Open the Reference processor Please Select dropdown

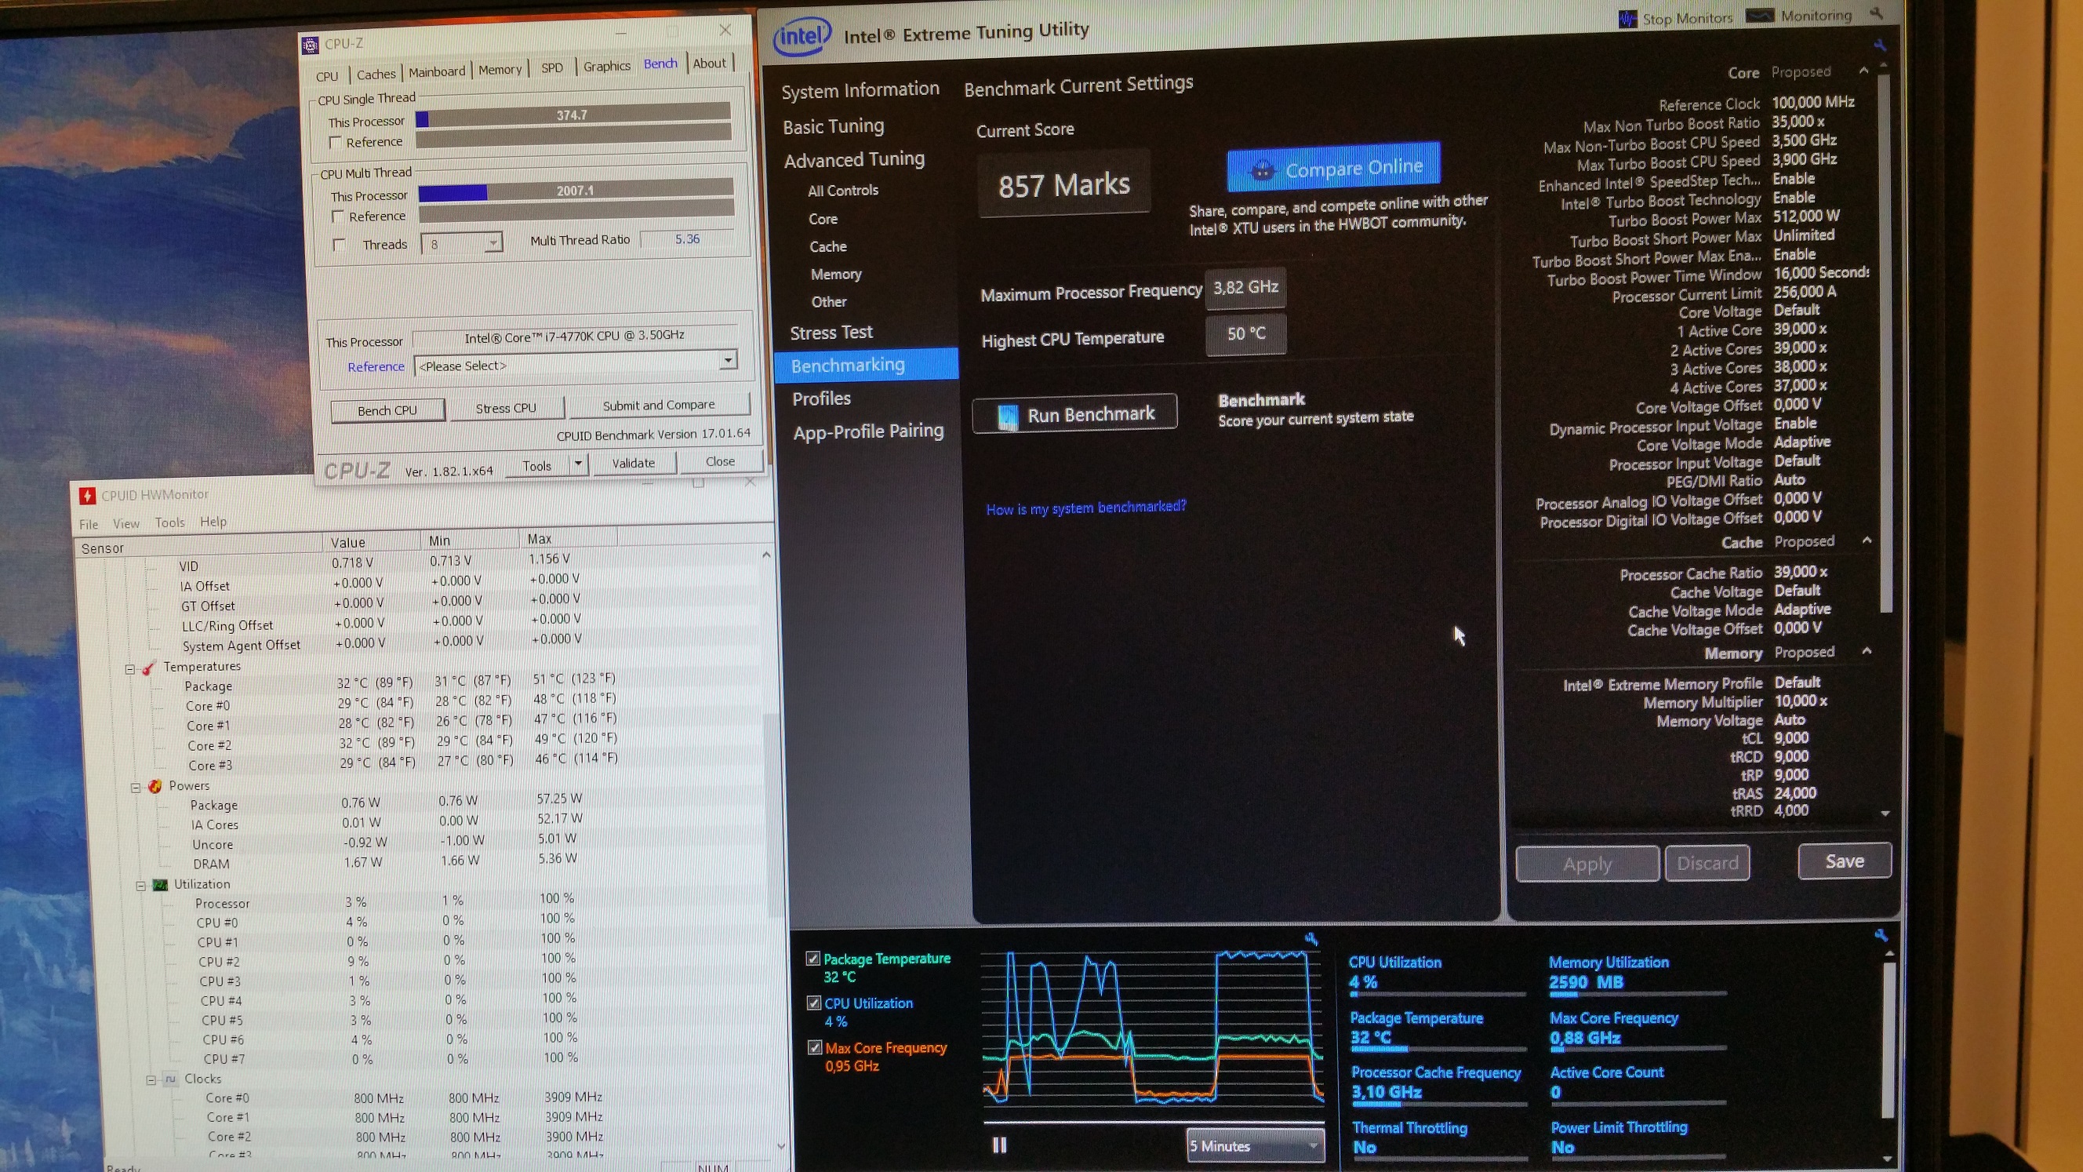728,359
